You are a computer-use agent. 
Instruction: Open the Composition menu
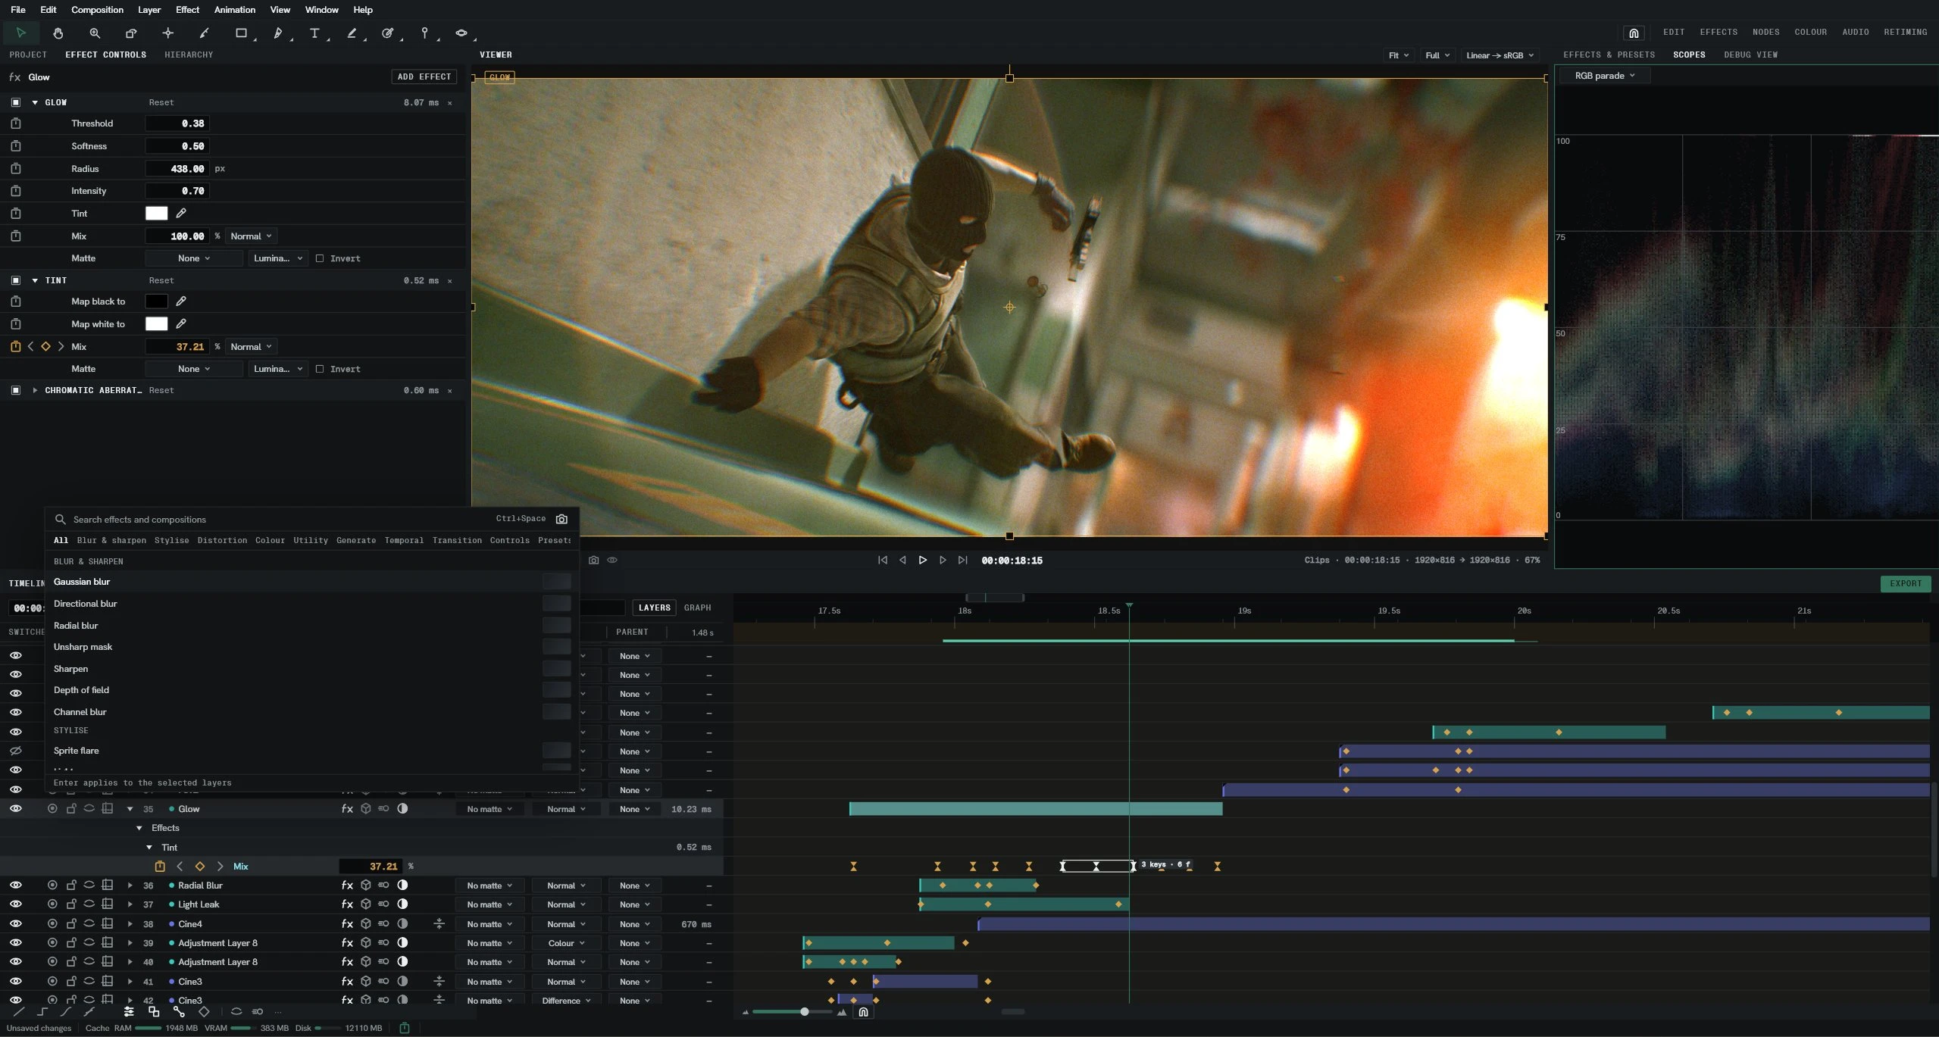tap(97, 10)
